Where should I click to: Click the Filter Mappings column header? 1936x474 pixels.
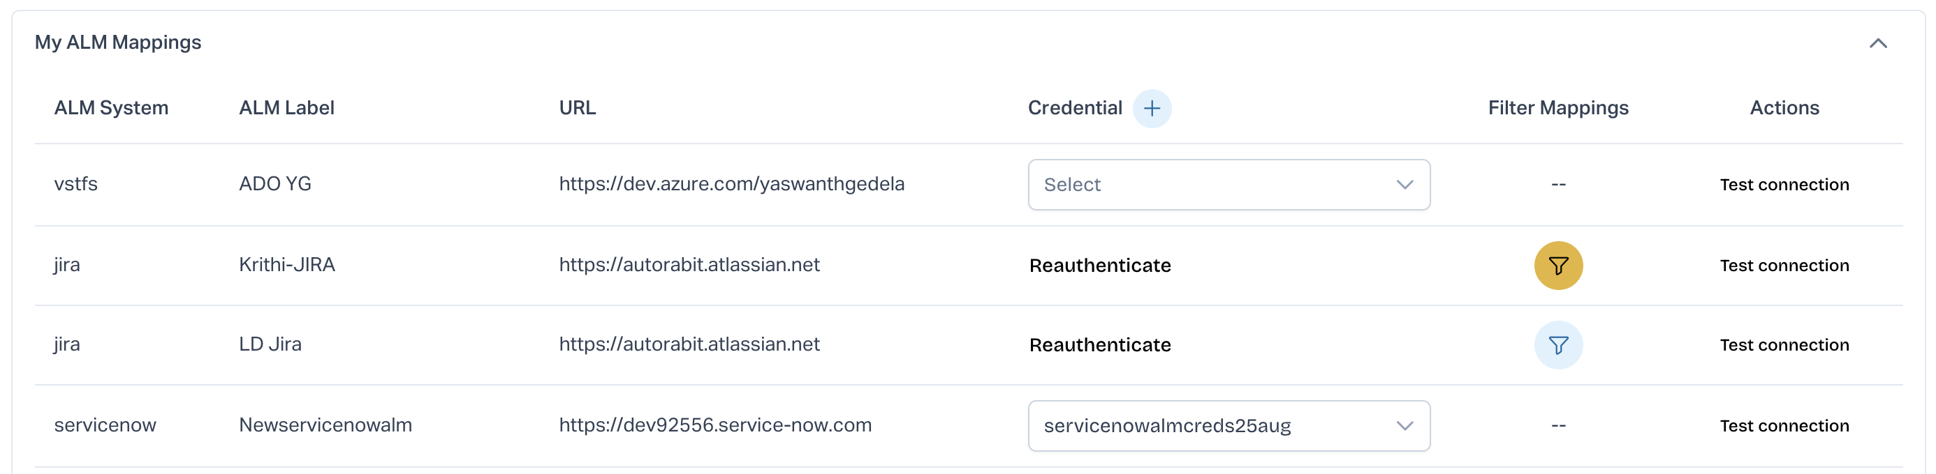click(x=1558, y=108)
